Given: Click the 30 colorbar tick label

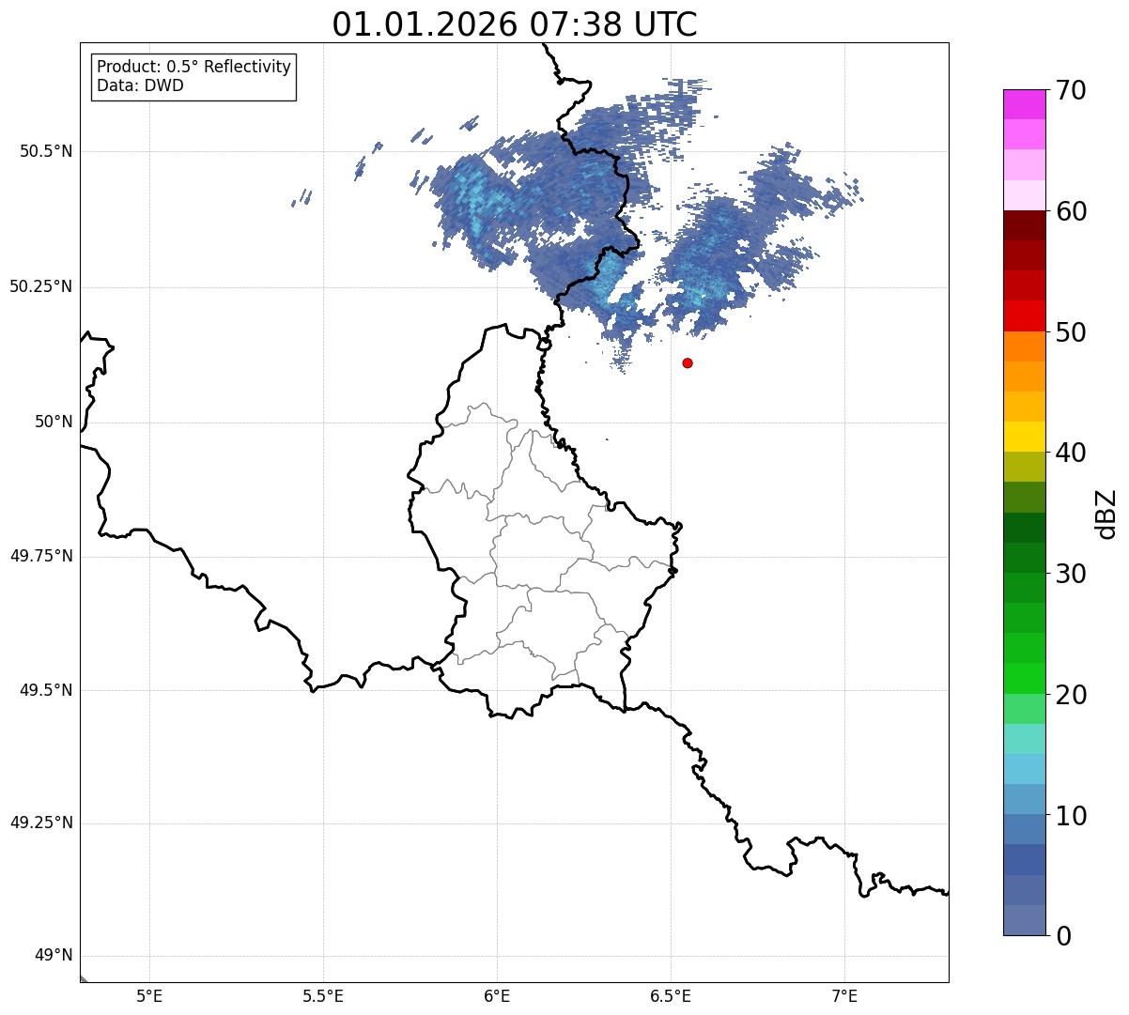Looking at the screenshot, I should [1070, 574].
